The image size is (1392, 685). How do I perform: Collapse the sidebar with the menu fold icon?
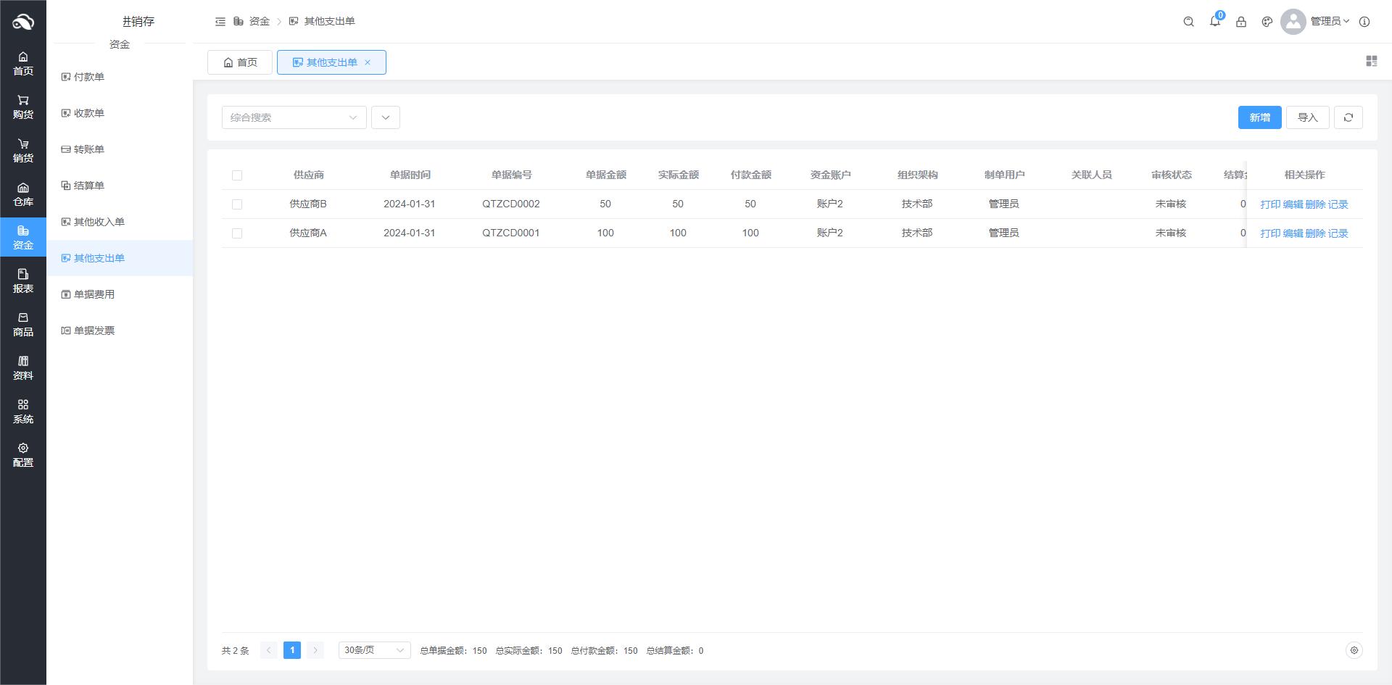pyautogui.click(x=220, y=22)
